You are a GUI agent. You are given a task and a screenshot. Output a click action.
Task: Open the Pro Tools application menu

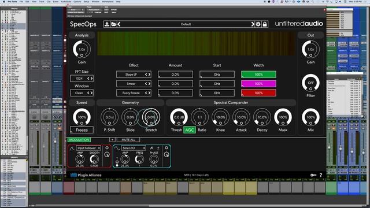(12, 1)
